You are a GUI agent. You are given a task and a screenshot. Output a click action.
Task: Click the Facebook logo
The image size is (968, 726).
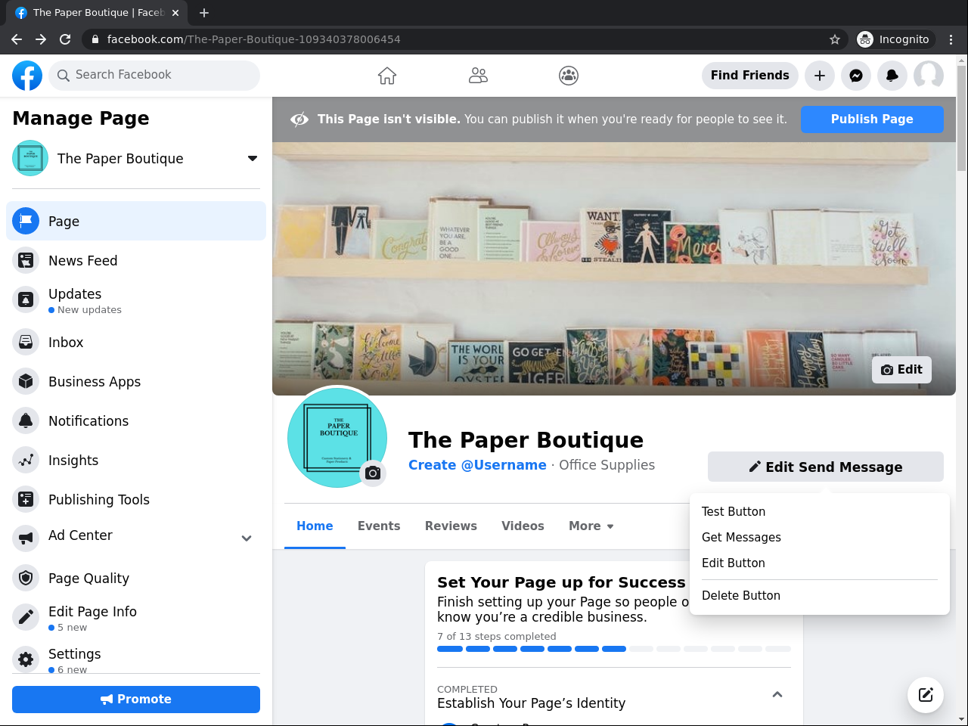click(27, 76)
